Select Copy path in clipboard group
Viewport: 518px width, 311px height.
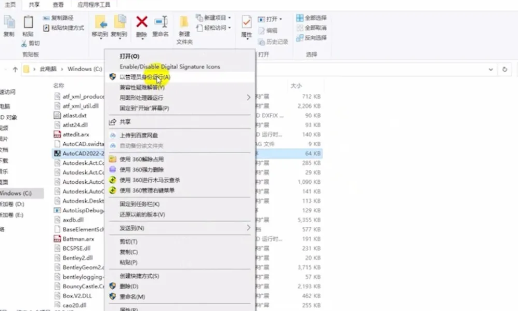coord(58,18)
